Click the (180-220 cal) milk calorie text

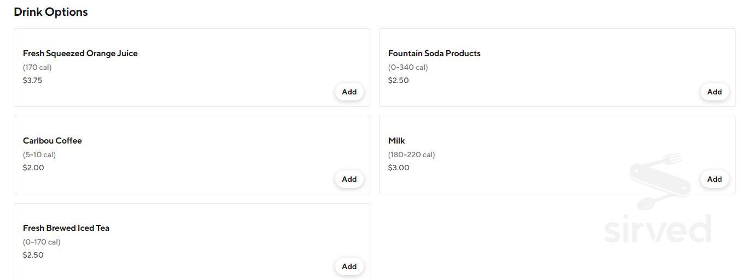[x=411, y=154]
